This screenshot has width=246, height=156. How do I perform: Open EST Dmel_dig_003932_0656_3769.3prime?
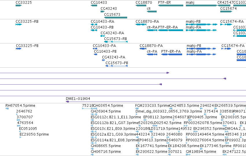(x=169, y=111)
